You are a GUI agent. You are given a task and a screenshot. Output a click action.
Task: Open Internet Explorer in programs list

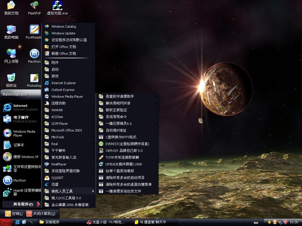tap(68, 83)
